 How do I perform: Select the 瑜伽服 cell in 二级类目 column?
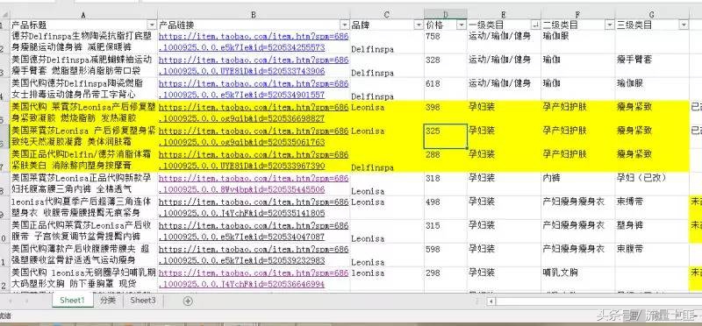(578, 42)
